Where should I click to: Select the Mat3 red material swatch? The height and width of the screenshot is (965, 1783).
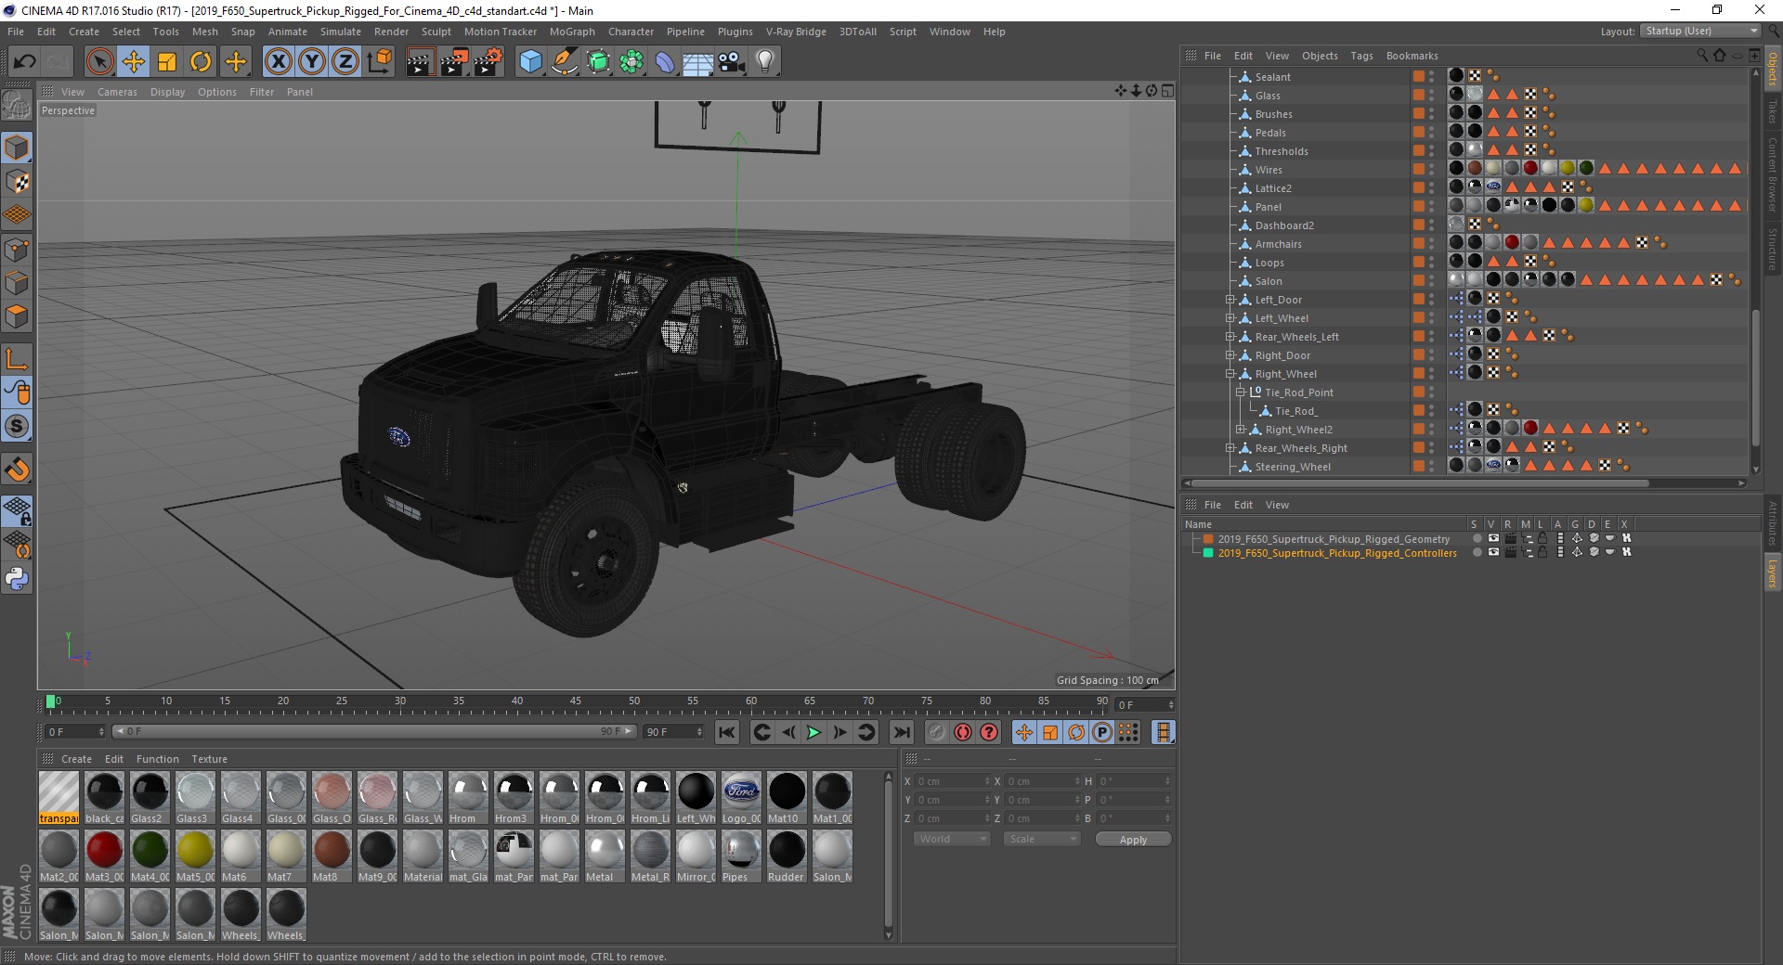(104, 856)
